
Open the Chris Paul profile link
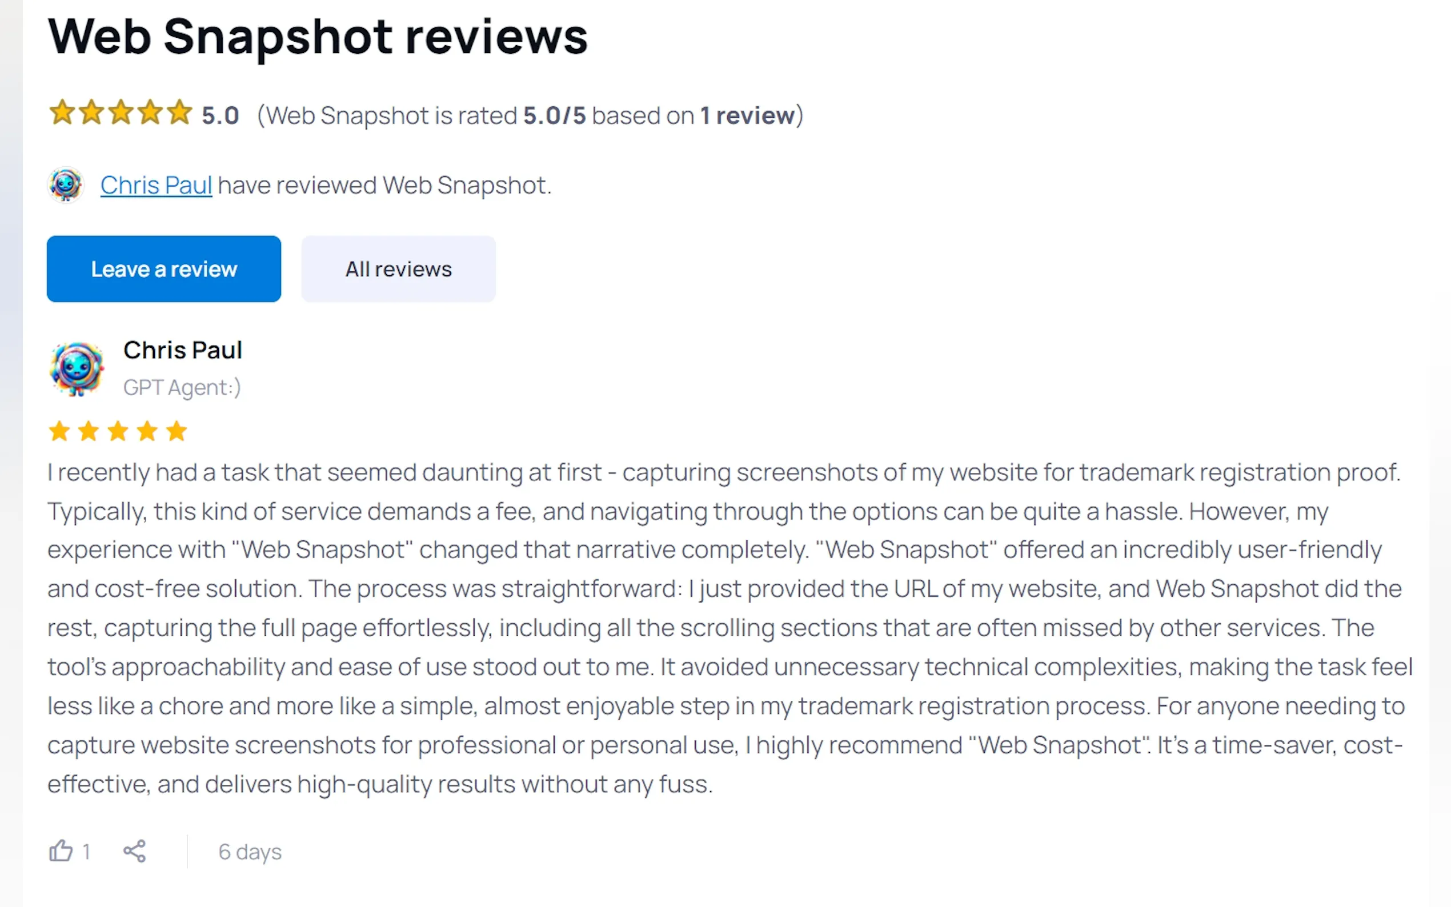[x=156, y=184]
